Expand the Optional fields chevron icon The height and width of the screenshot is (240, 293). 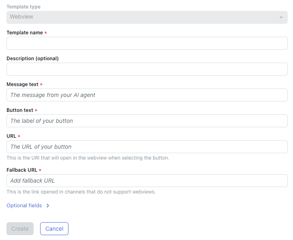tap(47, 206)
